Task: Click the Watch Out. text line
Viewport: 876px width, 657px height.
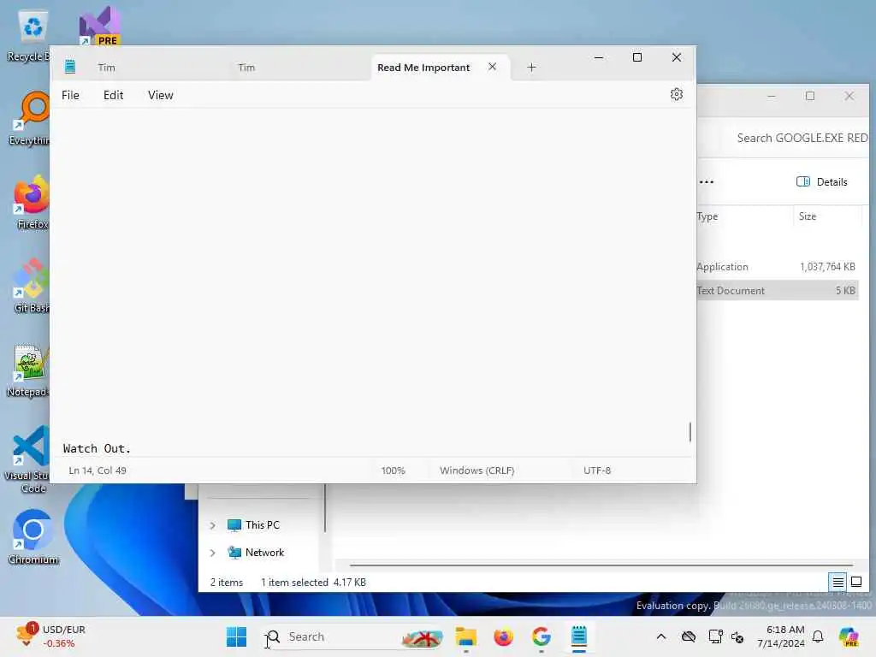Action: point(97,448)
